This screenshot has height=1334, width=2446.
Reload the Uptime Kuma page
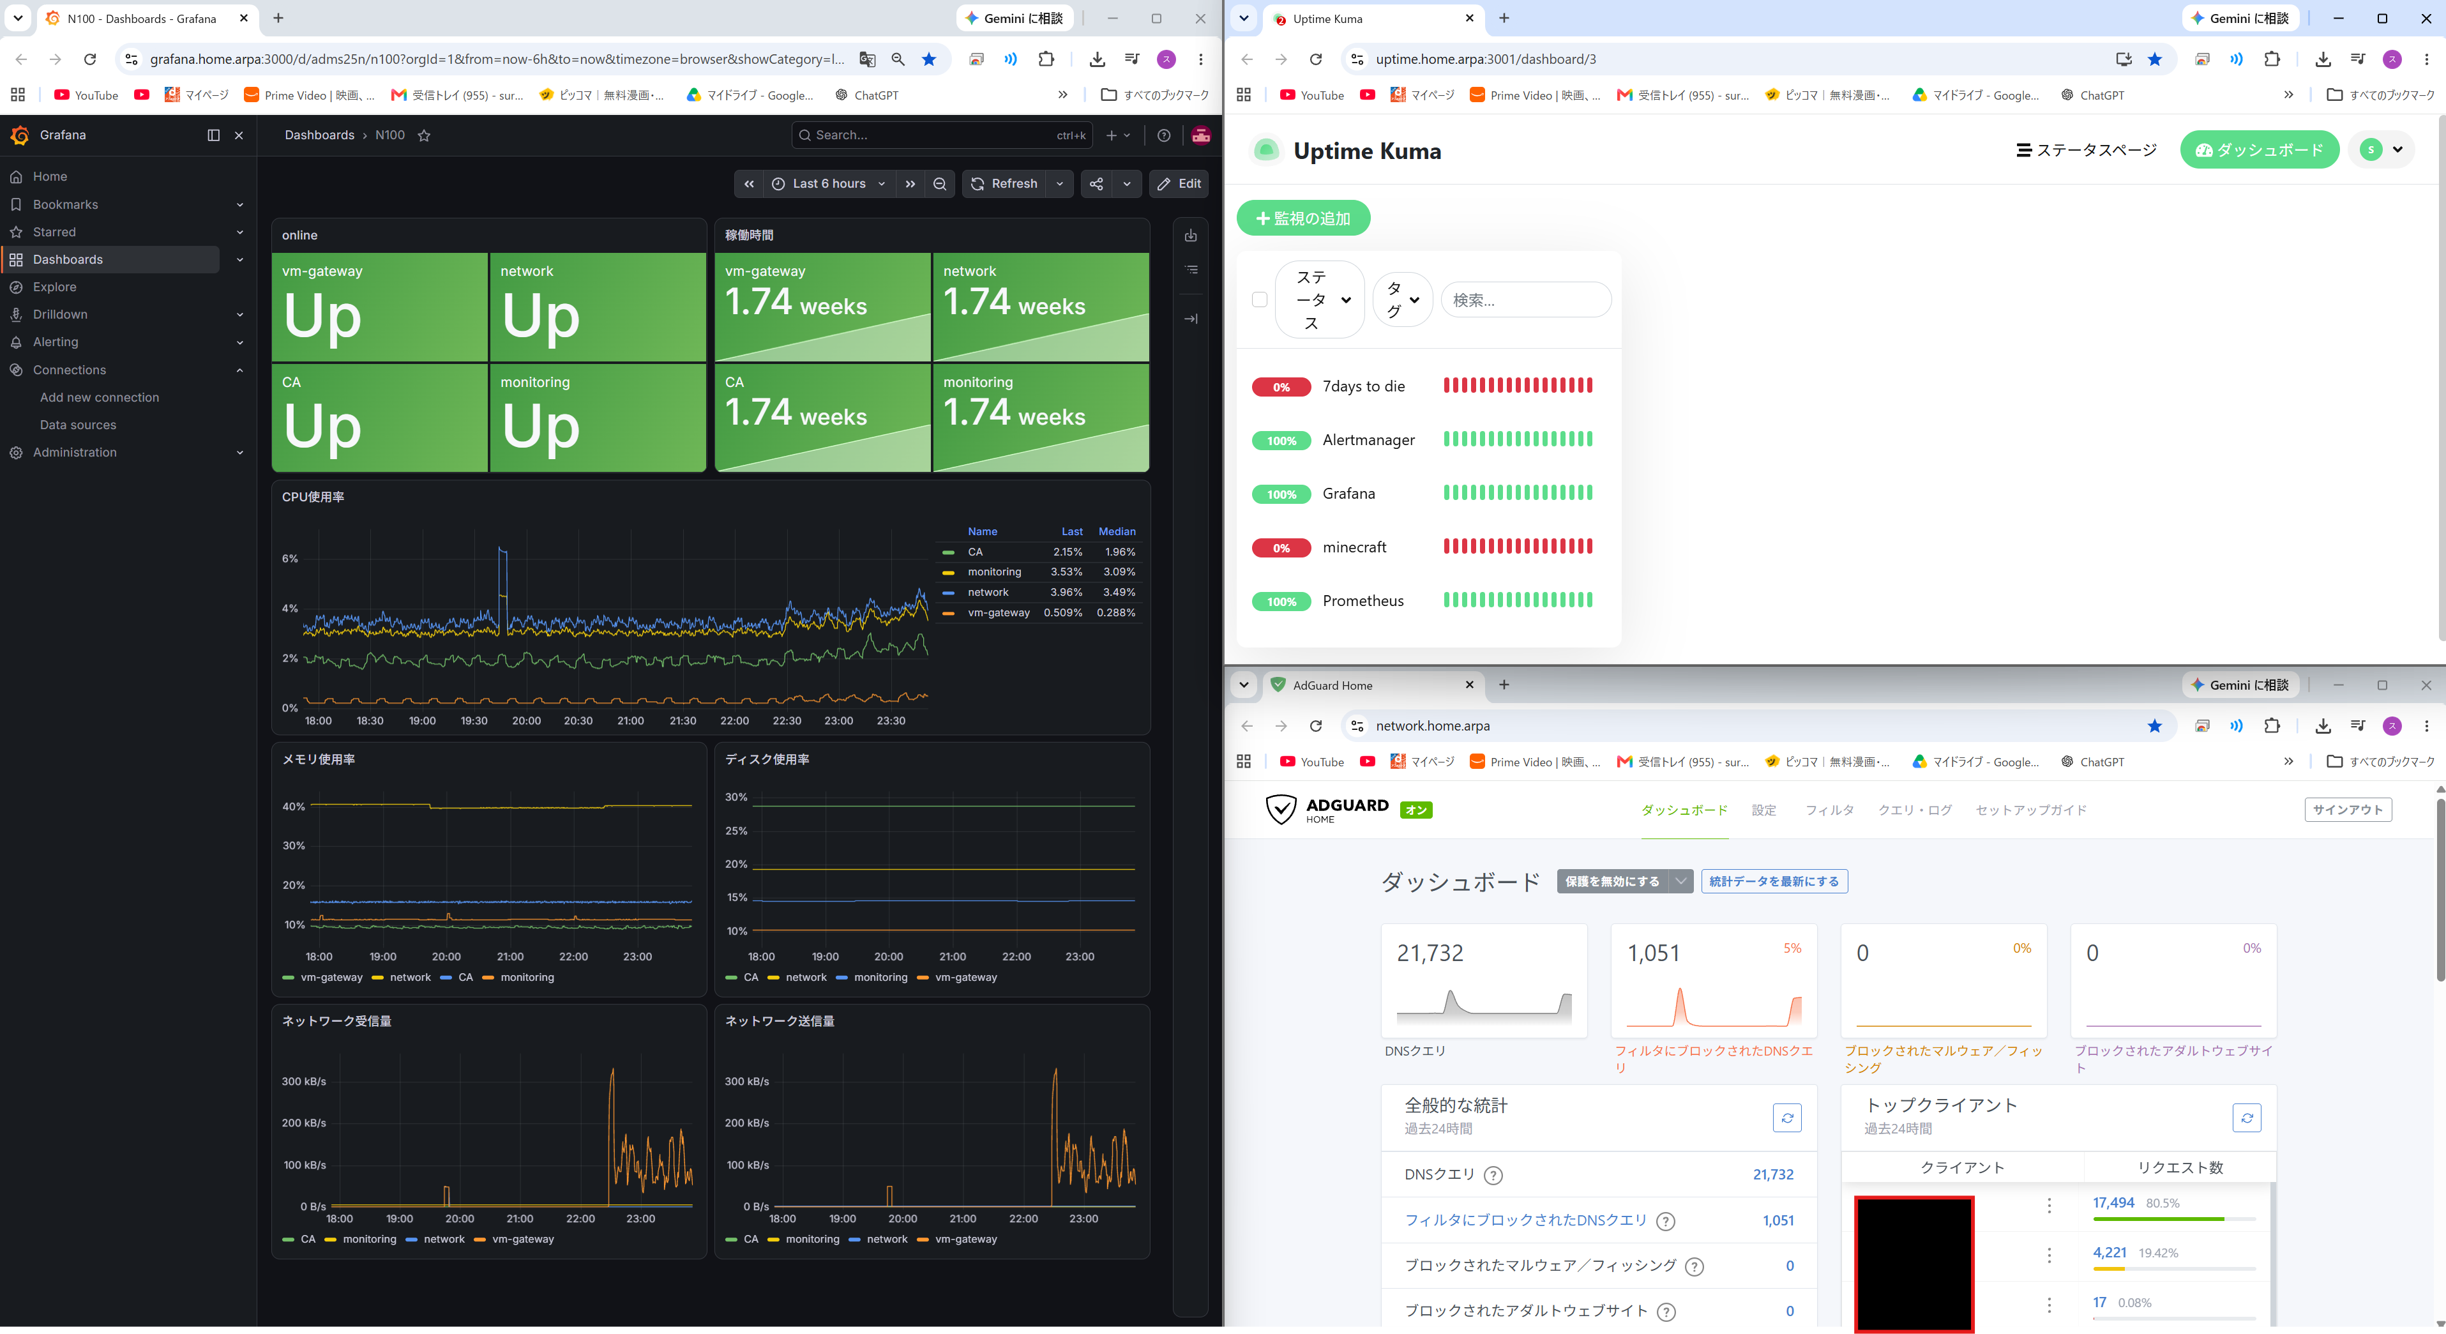(x=1316, y=59)
